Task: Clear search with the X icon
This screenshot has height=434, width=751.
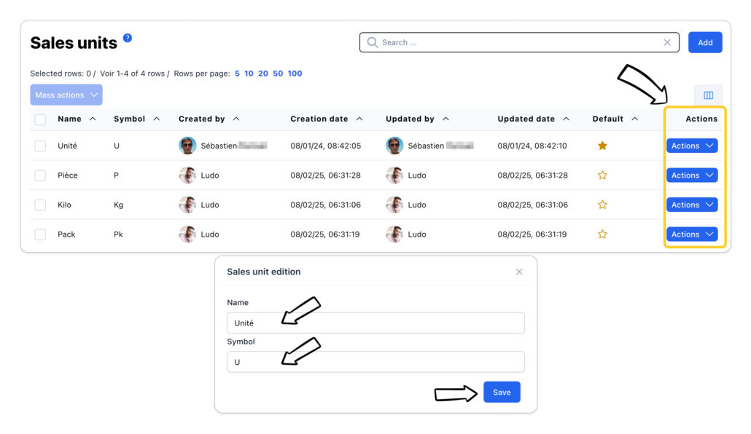Action: point(666,42)
